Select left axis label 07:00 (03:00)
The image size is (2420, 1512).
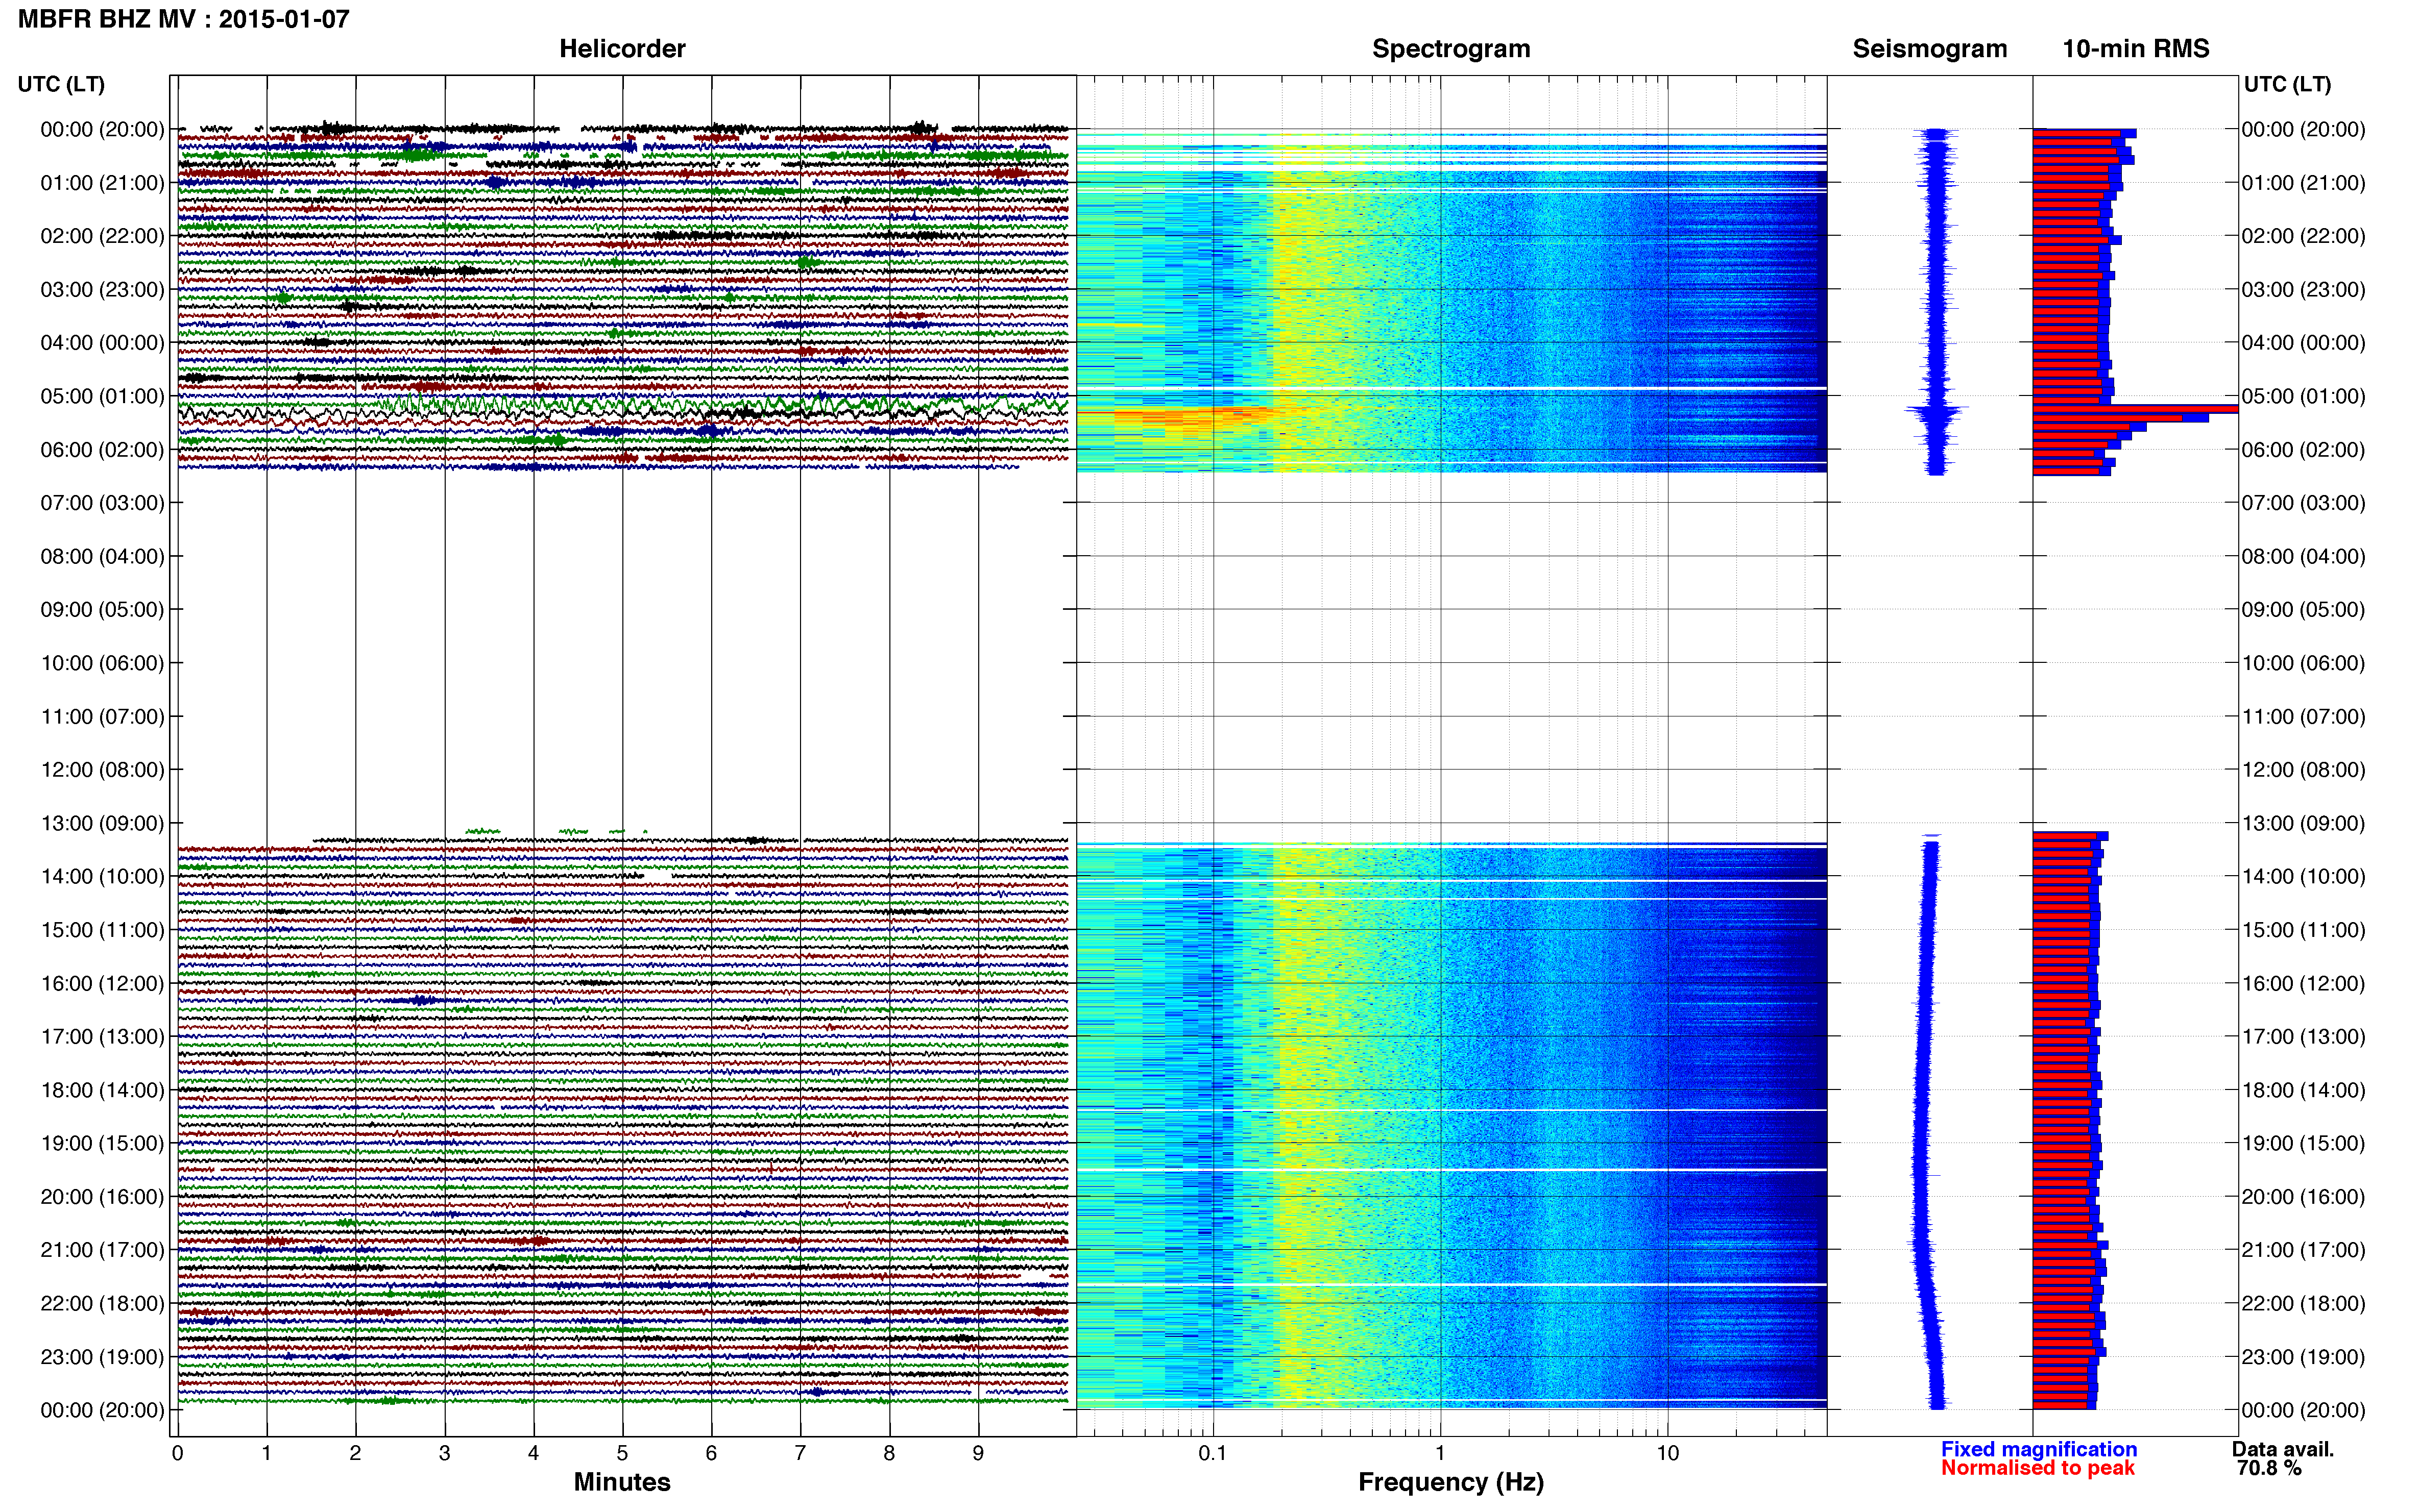(102, 503)
